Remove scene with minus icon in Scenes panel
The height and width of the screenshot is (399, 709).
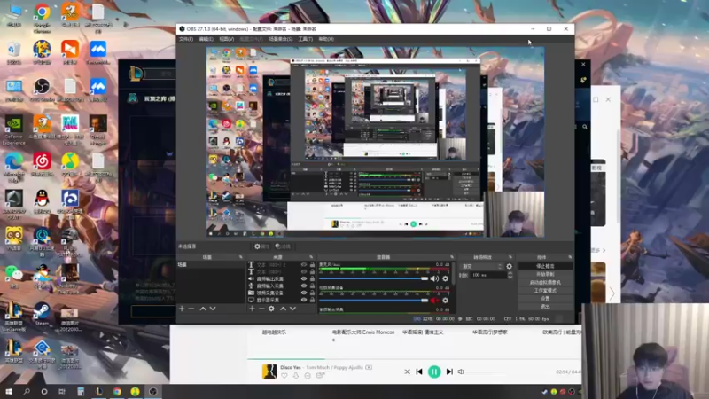click(191, 309)
